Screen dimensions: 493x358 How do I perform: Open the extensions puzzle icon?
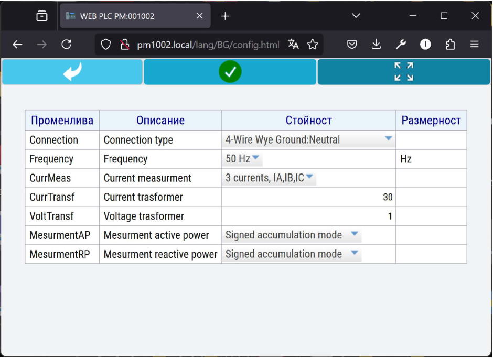pyautogui.click(x=450, y=45)
